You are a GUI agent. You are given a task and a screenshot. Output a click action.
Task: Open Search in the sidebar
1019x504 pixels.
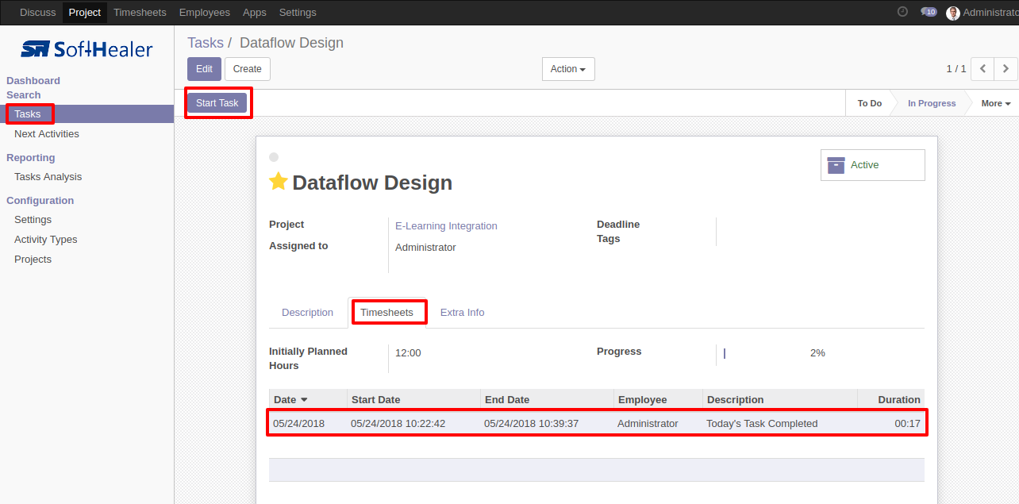point(24,95)
